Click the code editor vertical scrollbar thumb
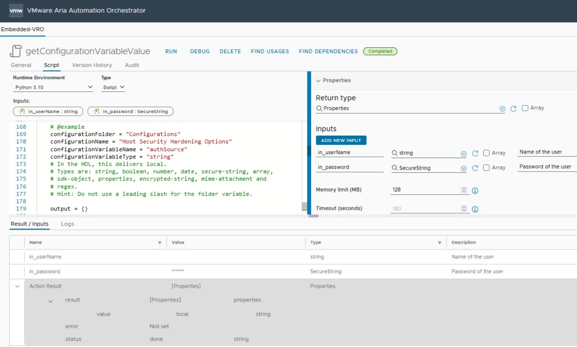This screenshot has width=577, height=347. 304,206
